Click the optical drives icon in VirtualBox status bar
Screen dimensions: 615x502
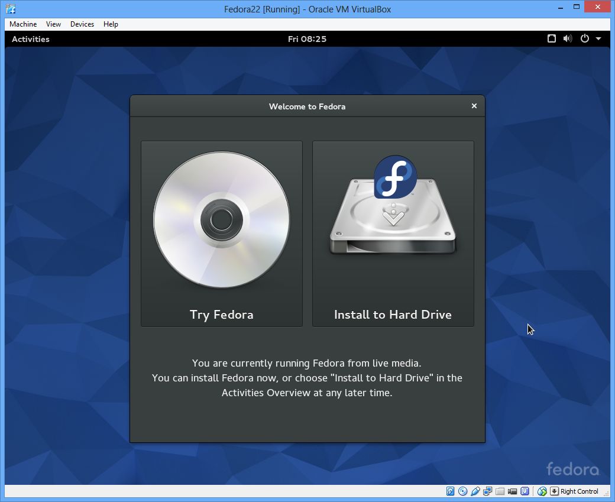click(x=463, y=491)
